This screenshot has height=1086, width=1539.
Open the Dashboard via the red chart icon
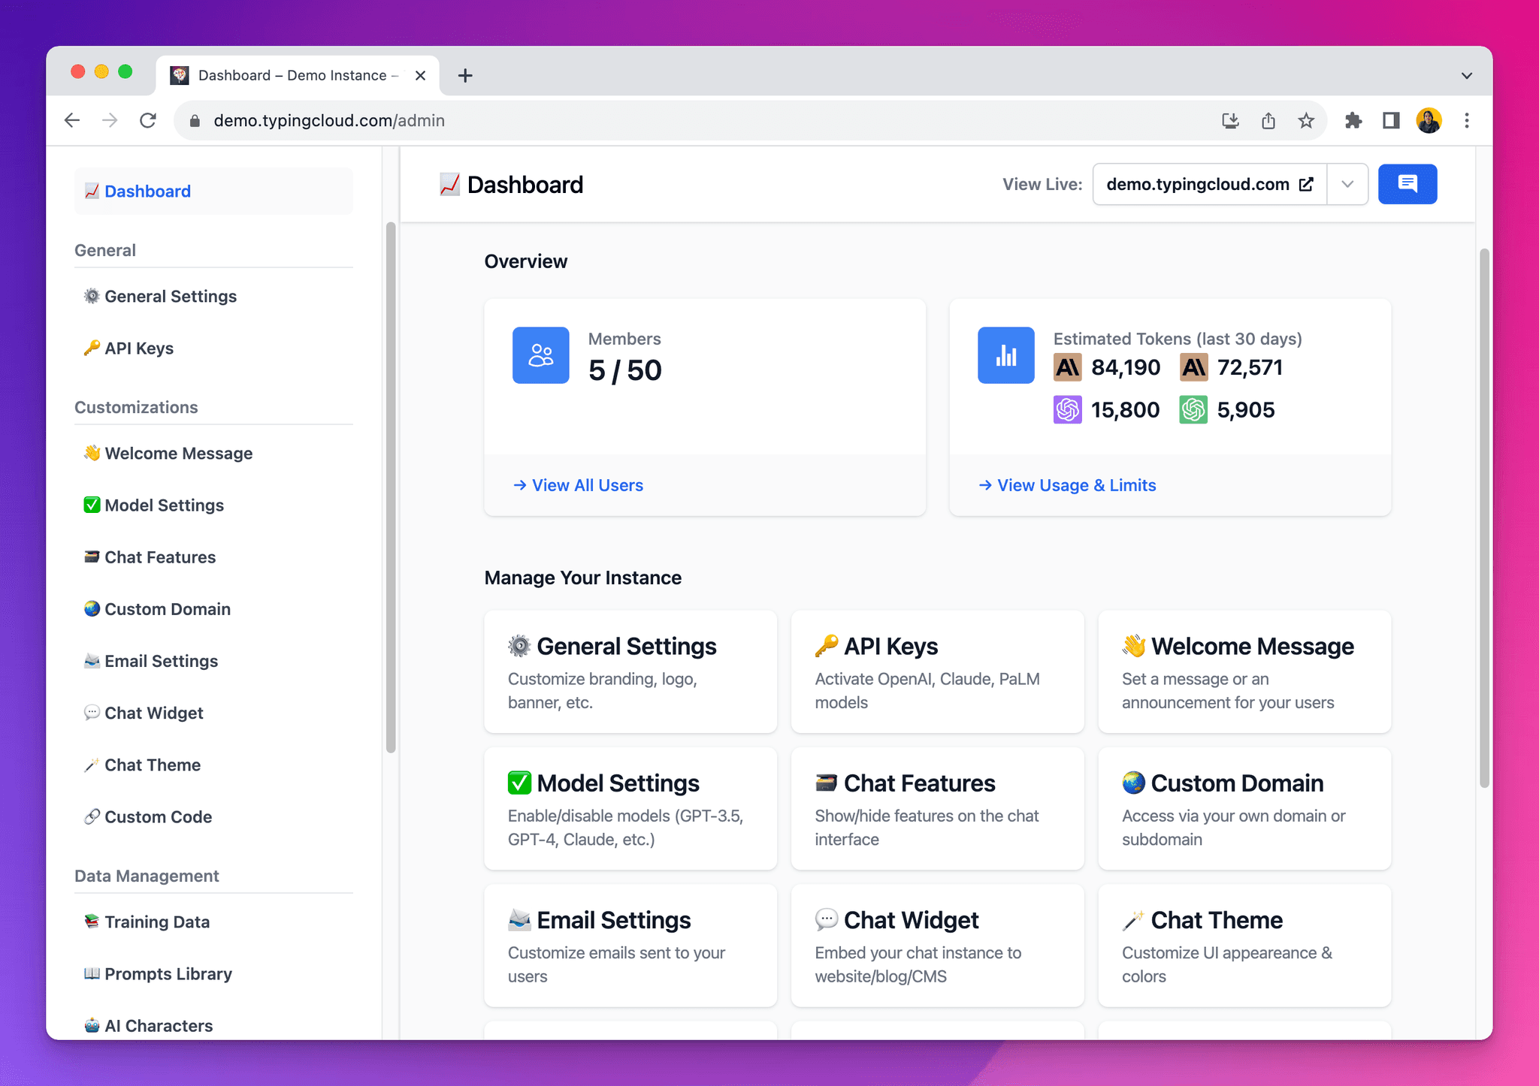pos(92,191)
